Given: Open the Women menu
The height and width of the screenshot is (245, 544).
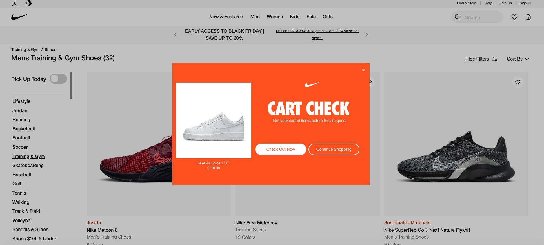Looking at the screenshot, I should coord(275,17).
